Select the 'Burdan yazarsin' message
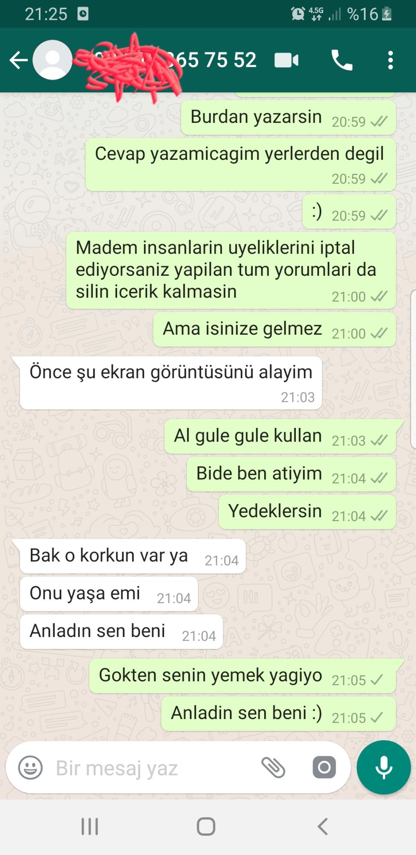 pos(288,118)
